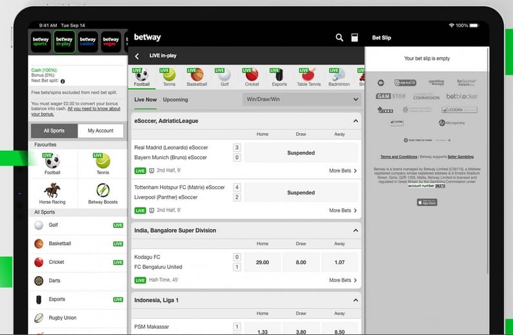Screen dimensions: 513x335
Task: Open Basketball in All Sports list
Action: coord(78,244)
